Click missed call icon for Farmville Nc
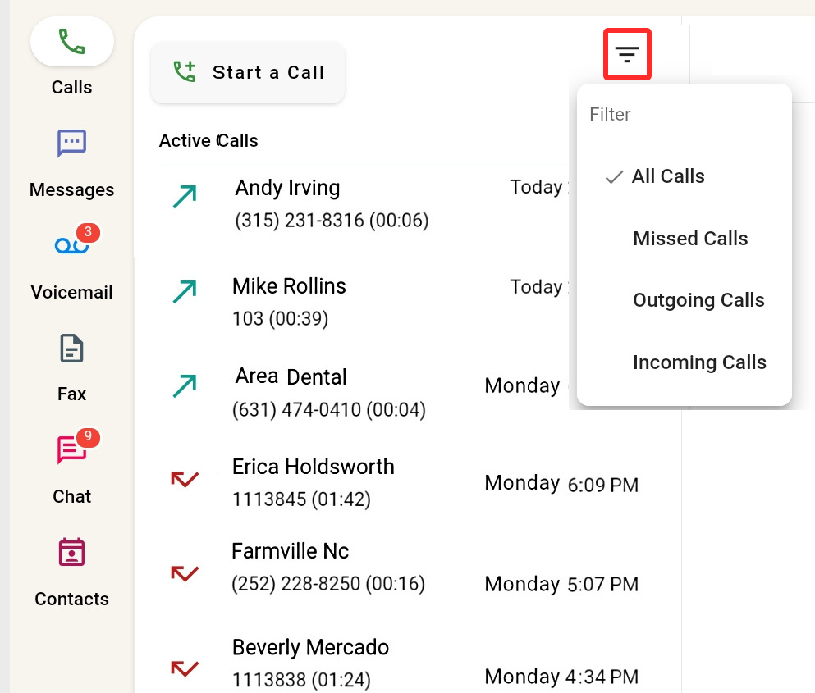The height and width of the screenshot is (693, 815). click(185, 574)
